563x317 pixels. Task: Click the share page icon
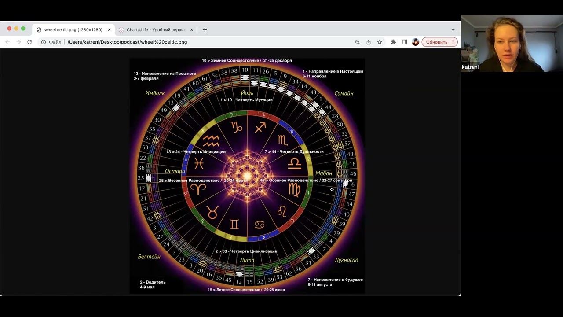369,42
